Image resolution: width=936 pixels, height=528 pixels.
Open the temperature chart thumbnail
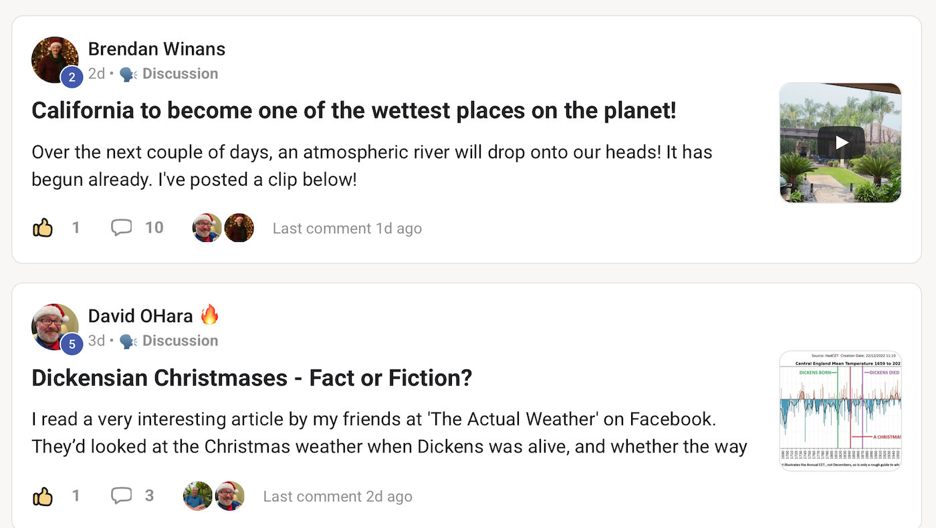[x=840, y=410]
